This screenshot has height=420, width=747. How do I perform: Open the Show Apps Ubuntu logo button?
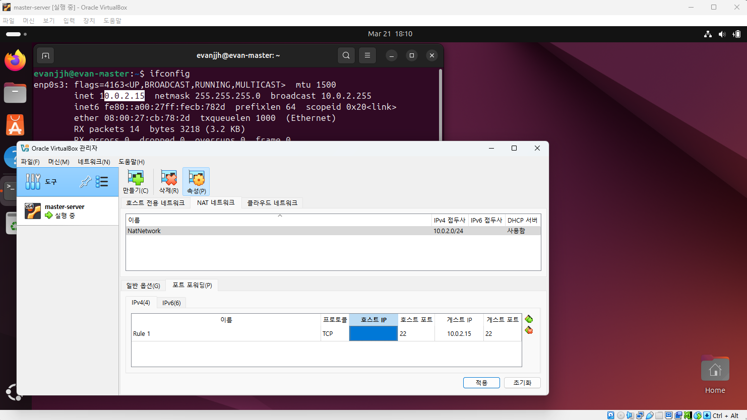[x=14, y=392]
